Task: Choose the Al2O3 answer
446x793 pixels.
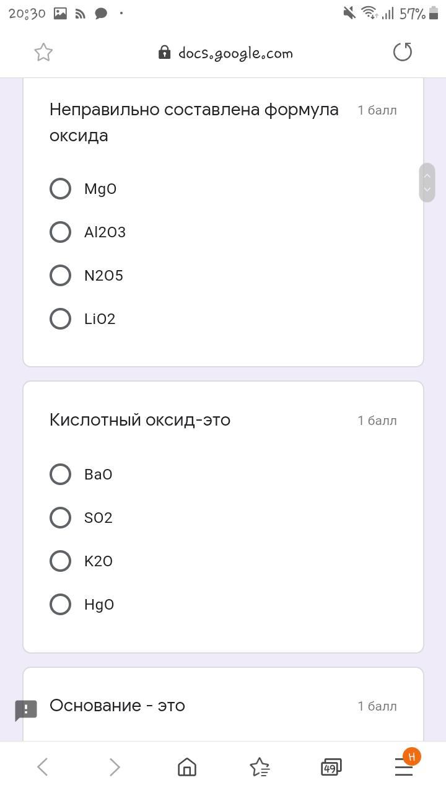Action: tap(60, 232)
